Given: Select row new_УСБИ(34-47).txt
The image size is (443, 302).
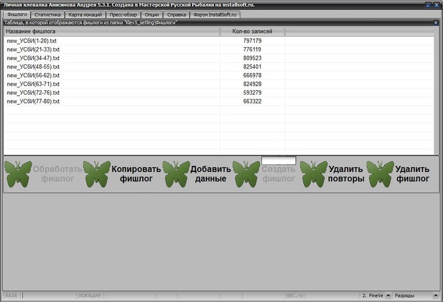Looking at the screenshot, I should coord(219,58).
